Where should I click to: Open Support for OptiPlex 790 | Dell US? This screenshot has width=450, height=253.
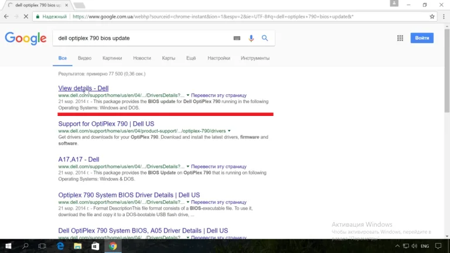[106, 124]
